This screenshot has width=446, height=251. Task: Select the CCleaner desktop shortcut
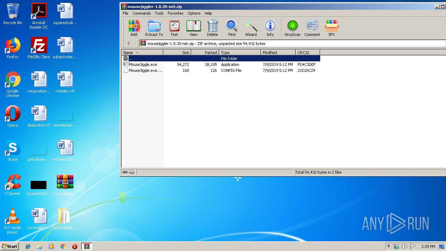(x=13, y=185)
